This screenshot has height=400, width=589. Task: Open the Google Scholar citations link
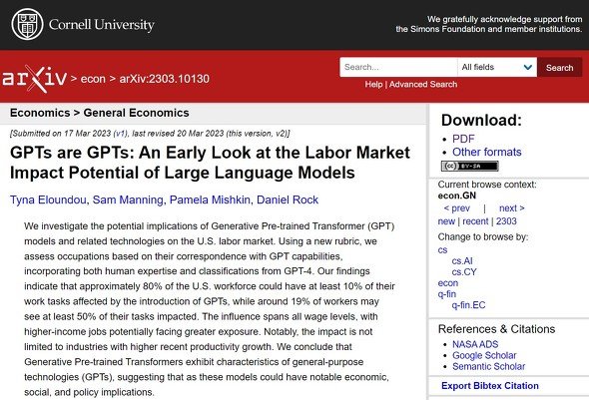click(484, 355)
